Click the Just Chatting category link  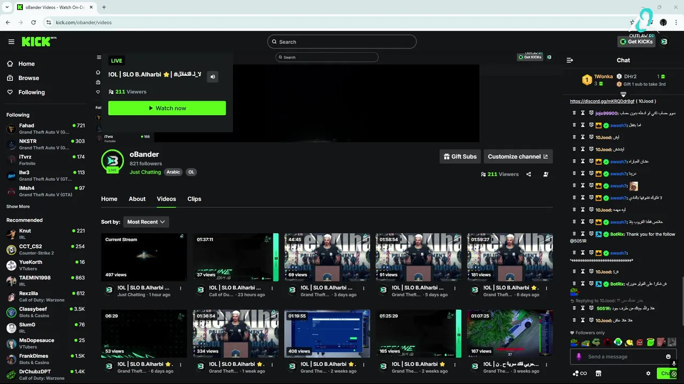[x=145, y=172]
